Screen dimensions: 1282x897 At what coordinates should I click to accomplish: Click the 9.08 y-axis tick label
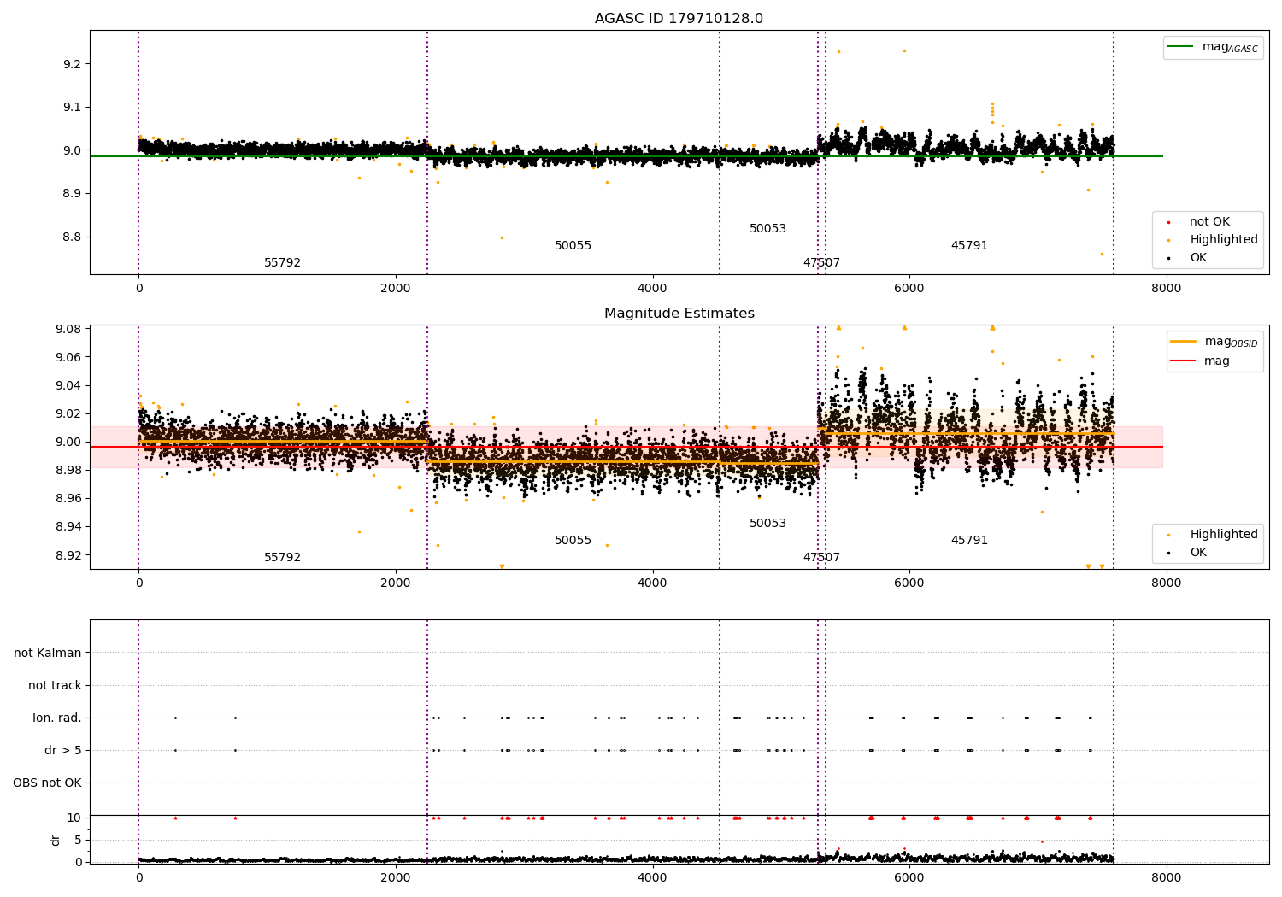(x=68, y=330)
